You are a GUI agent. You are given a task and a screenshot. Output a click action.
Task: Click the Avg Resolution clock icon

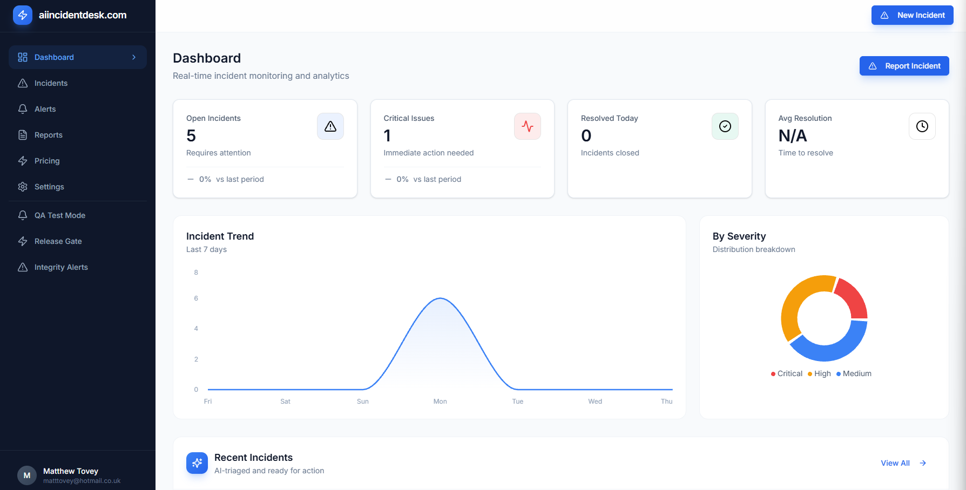click(922, 126)
